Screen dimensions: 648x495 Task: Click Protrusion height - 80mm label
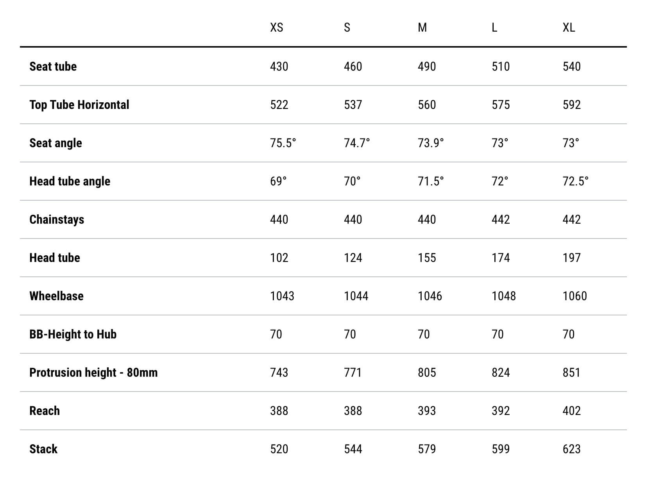pyautogui.click(x=93, y=373)
